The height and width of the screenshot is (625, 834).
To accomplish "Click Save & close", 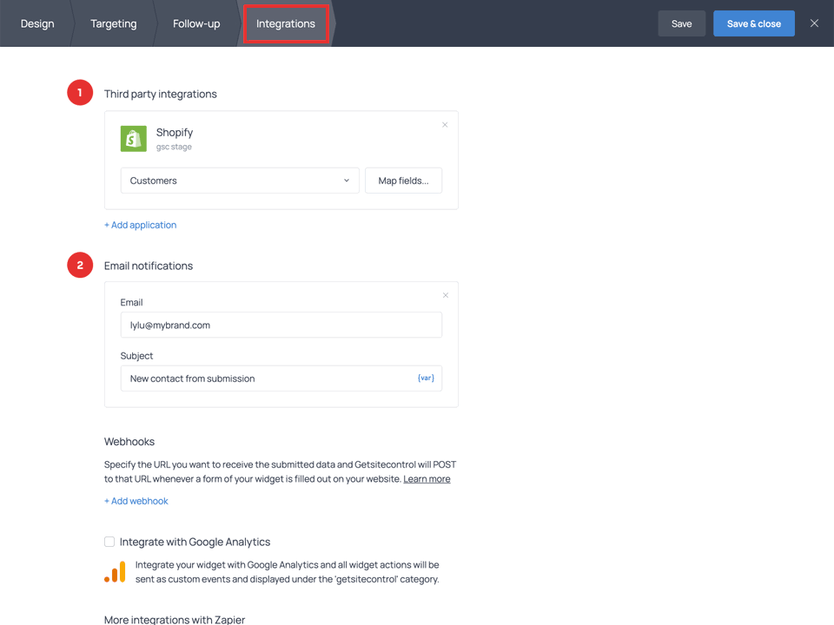I will point(753,23).
